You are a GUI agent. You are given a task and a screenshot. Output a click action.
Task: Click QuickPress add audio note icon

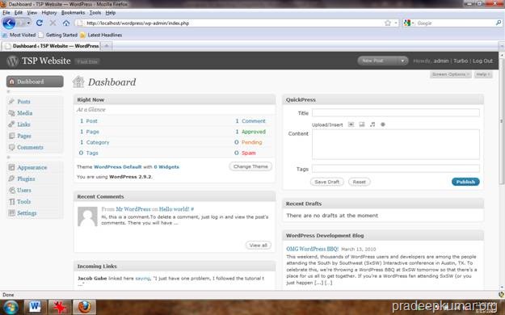click(x=372, y=124)
